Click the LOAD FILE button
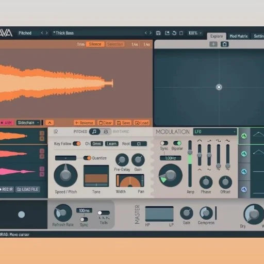This screenshot has height=264, width=264. 28,189
